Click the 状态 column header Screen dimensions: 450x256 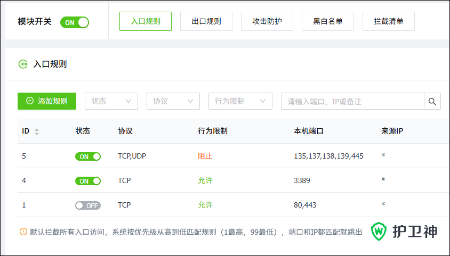[x=83, y=131]
